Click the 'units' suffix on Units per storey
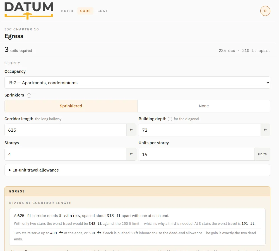 (x=263, y=154)
